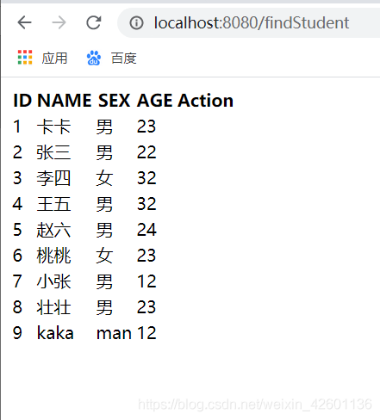
Task: Select the name 小张
Action: [x=53, y=281]
